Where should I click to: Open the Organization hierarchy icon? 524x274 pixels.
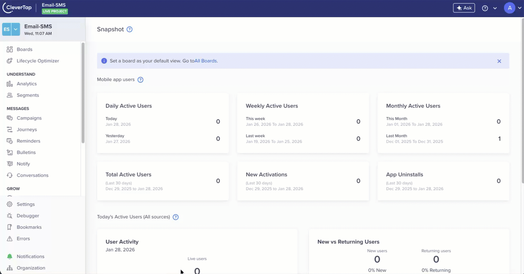(10, 268)
